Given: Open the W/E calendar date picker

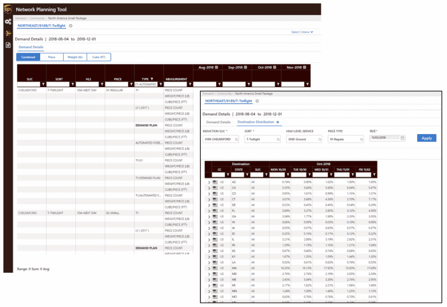Looking at the screenshot, I should 402,138.
